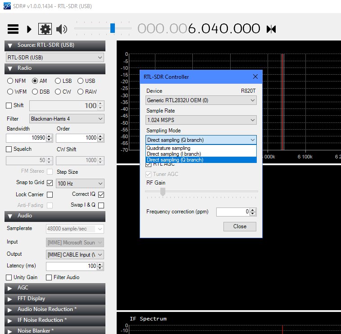341x334 pixels.
Task: Disable the Snap to Grid checkbox
Action: pos(50,183)
